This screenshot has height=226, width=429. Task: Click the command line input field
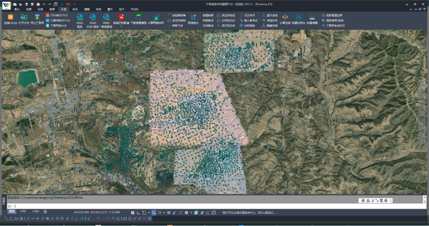[204, 206]
